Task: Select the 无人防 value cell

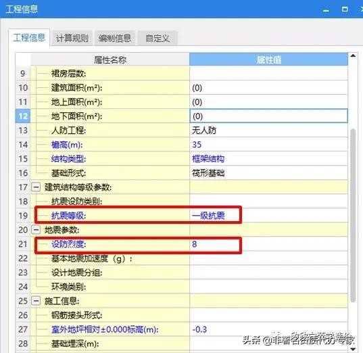Action: 269,131
